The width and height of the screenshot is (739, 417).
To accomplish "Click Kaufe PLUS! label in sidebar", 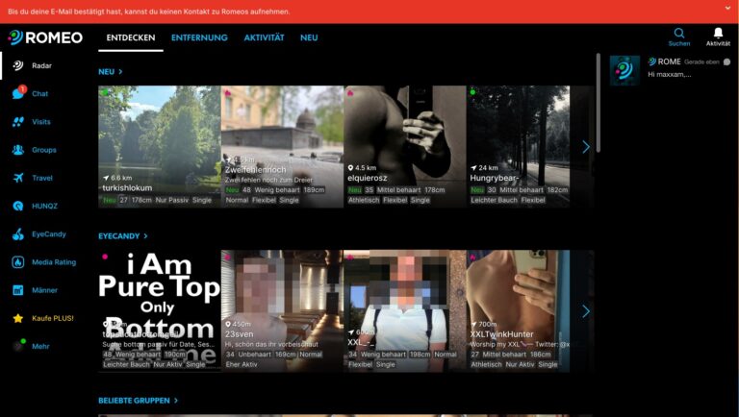I will point(53,318).
